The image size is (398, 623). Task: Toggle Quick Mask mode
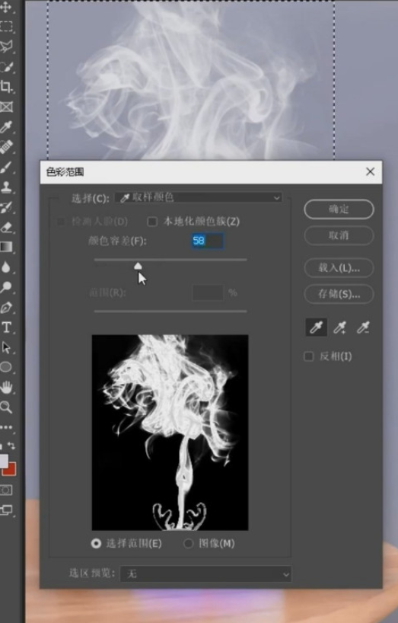[x=6, y=490]
